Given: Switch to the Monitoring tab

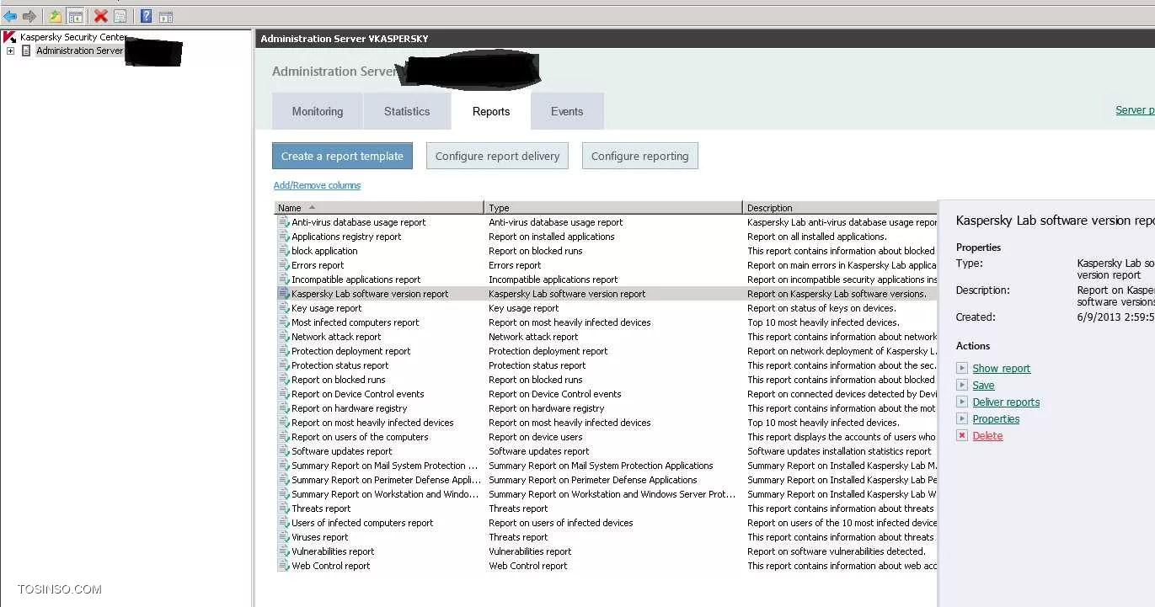Looking at the screenshot, I should [x=318, y=111].
